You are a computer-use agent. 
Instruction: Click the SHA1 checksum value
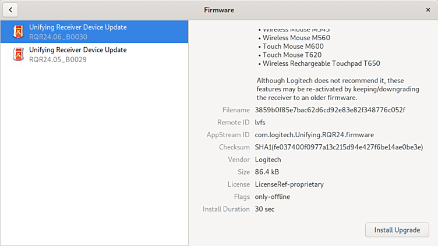338,147
